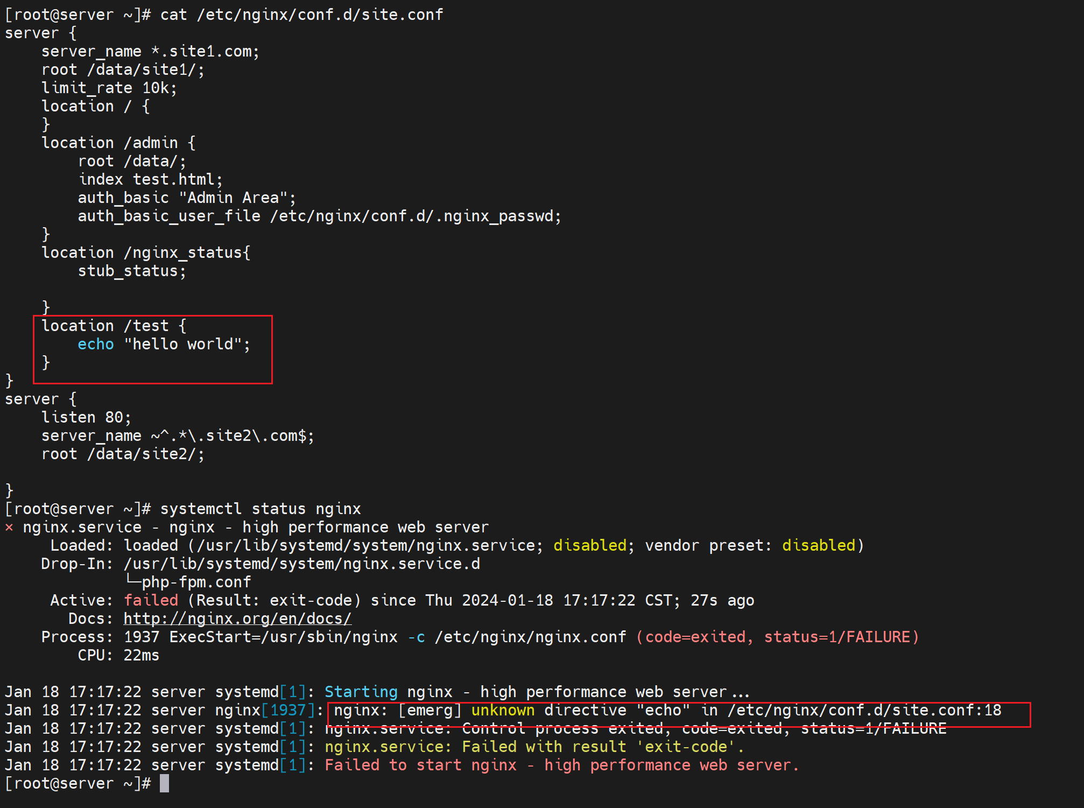
Task: Click the yellow 'disabled' vendor preset text
Action: point(818,545)
